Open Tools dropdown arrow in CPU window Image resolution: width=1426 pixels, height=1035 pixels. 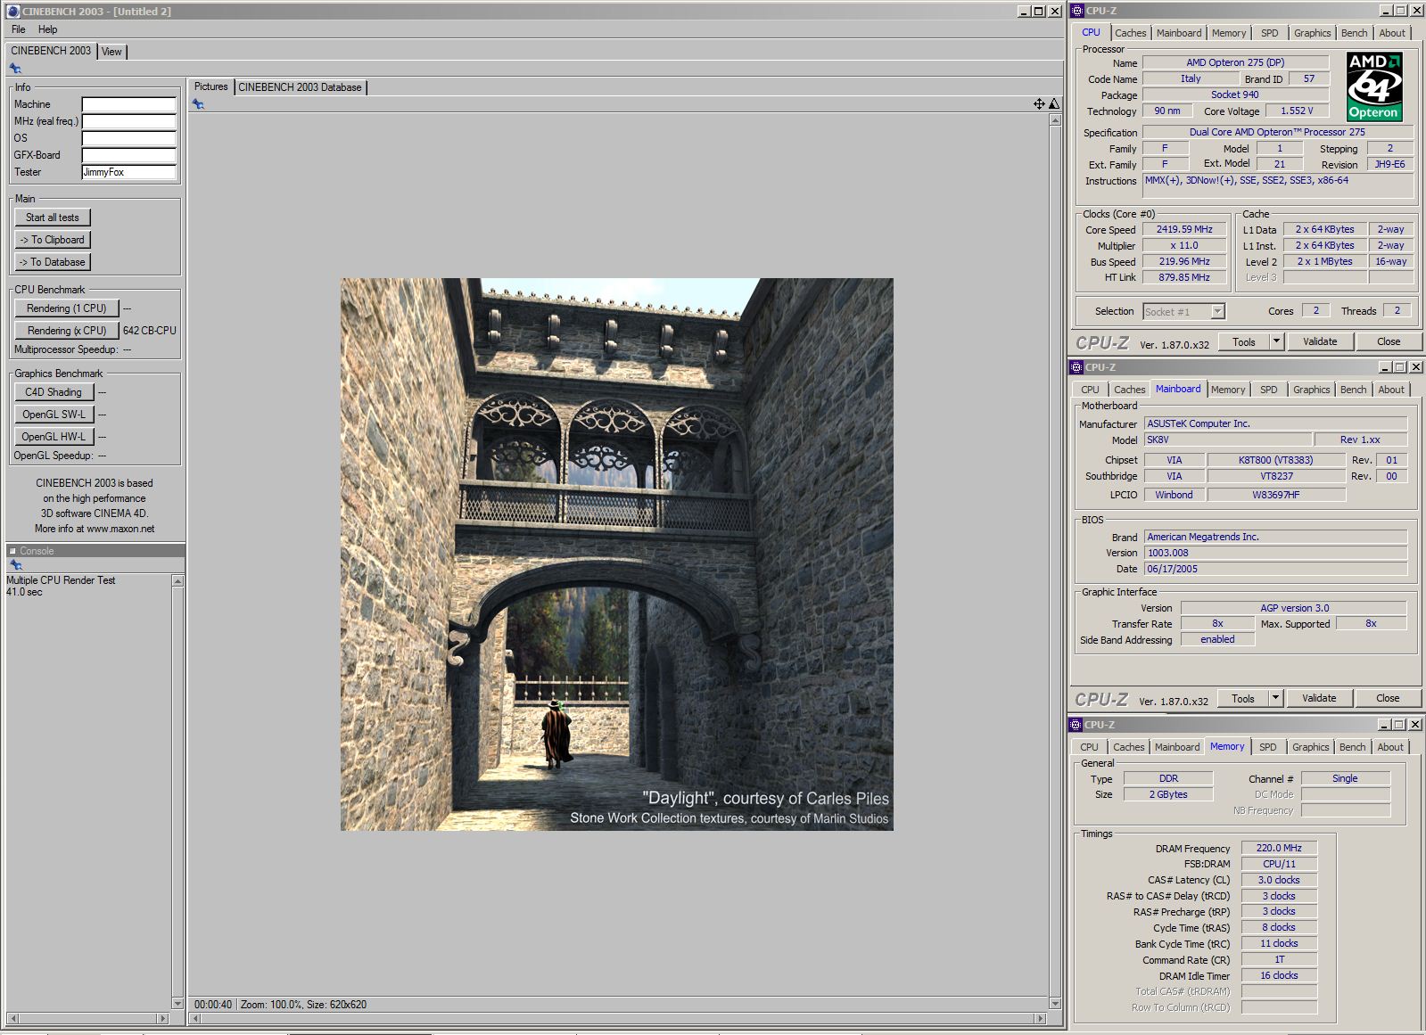pyautogui.click(x=1276, y=341)
